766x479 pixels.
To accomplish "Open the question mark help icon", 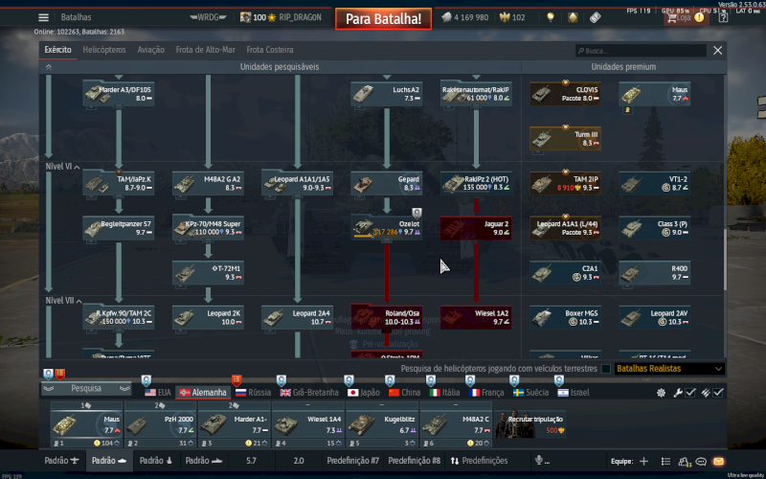I will point(723,17).
